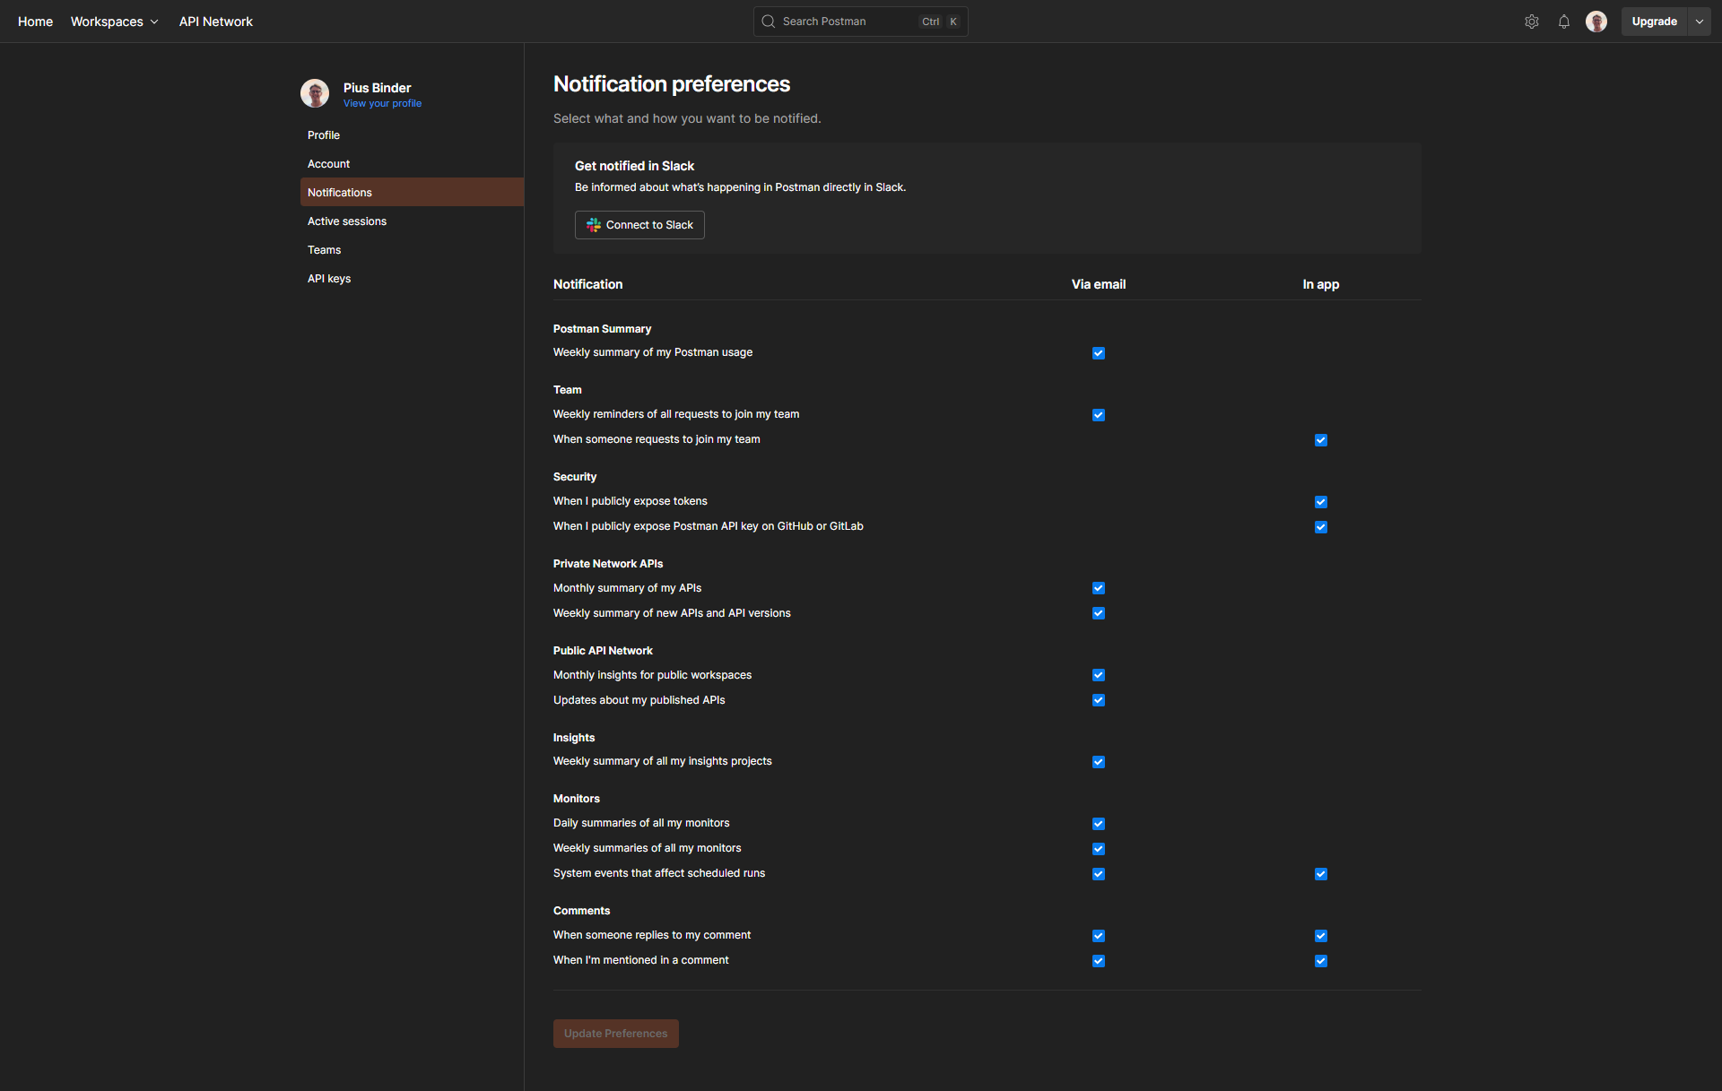Toggle email for monthly public workspace insights

click(1099, 675)
